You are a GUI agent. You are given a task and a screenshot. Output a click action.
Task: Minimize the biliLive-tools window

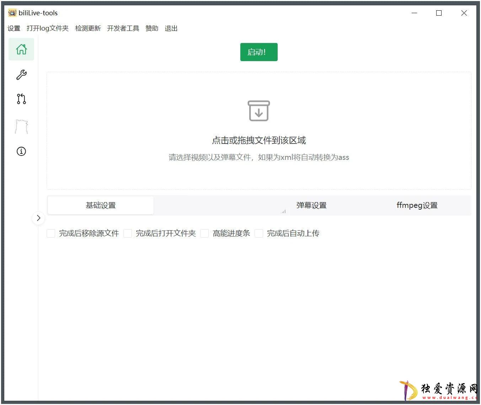coord(415,13)
